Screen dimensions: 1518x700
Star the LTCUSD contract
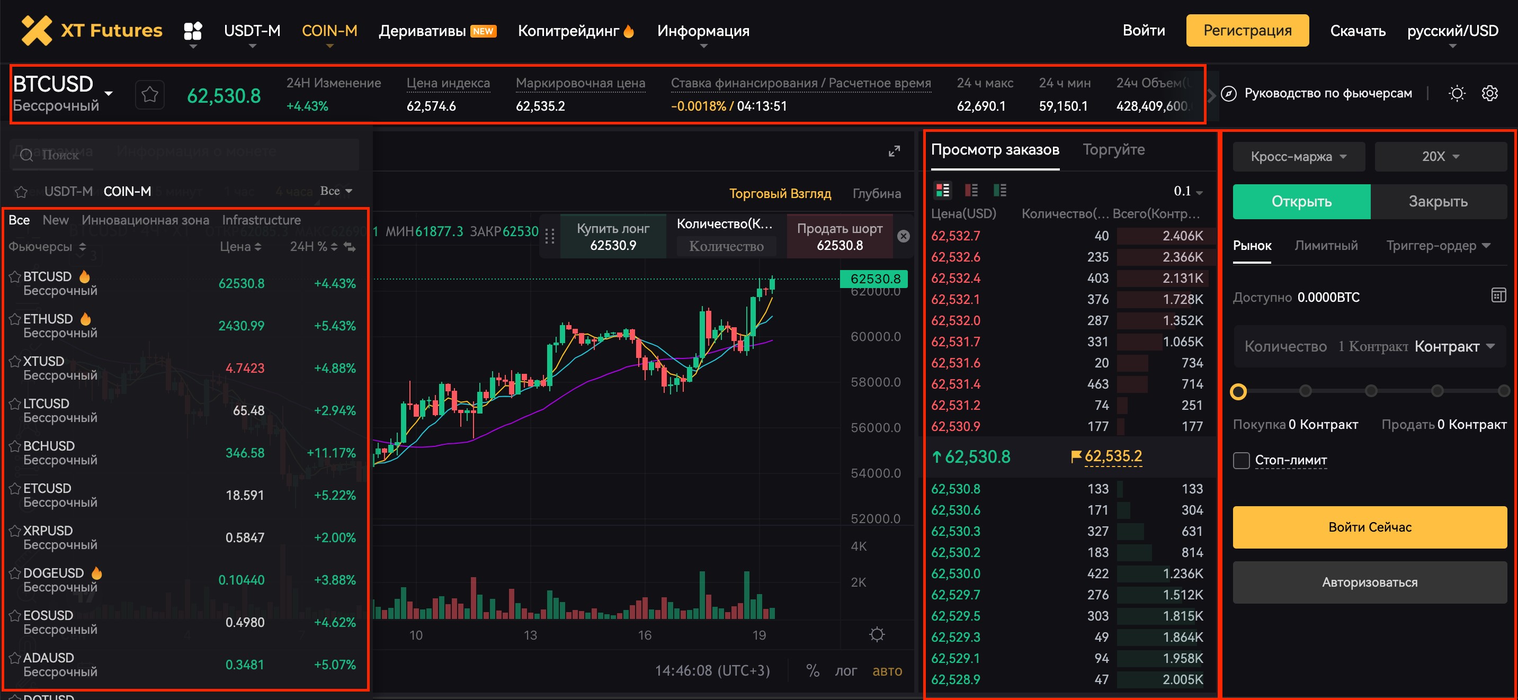click(x=15, y=403)
